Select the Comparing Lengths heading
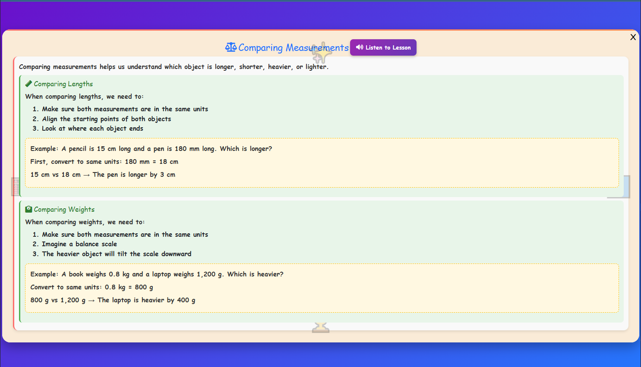 63,84
